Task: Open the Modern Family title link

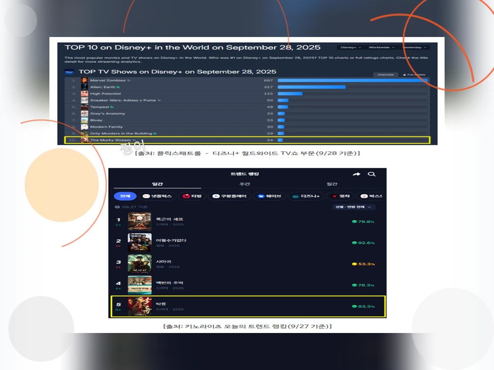Action: point(107,127)
